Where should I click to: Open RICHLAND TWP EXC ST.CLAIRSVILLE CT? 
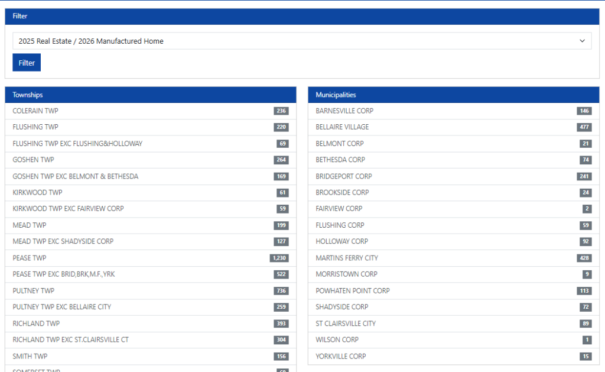tap(70, 339)
